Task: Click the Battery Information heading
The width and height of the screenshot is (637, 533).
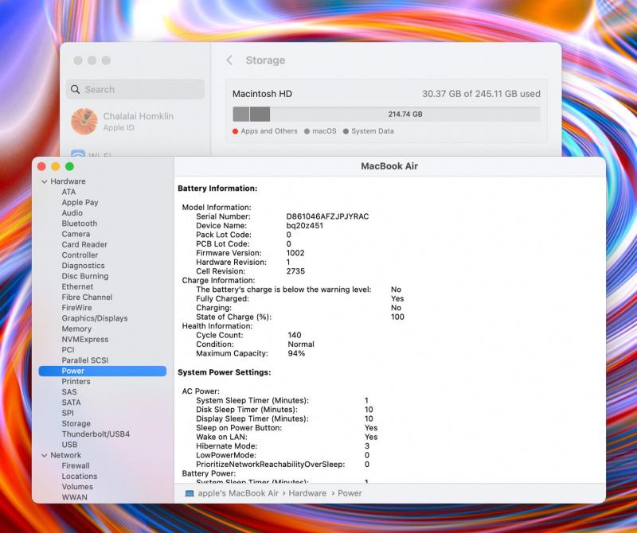Action: tap(217, 189)
